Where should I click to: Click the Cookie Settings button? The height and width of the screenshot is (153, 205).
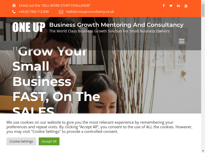21,141
